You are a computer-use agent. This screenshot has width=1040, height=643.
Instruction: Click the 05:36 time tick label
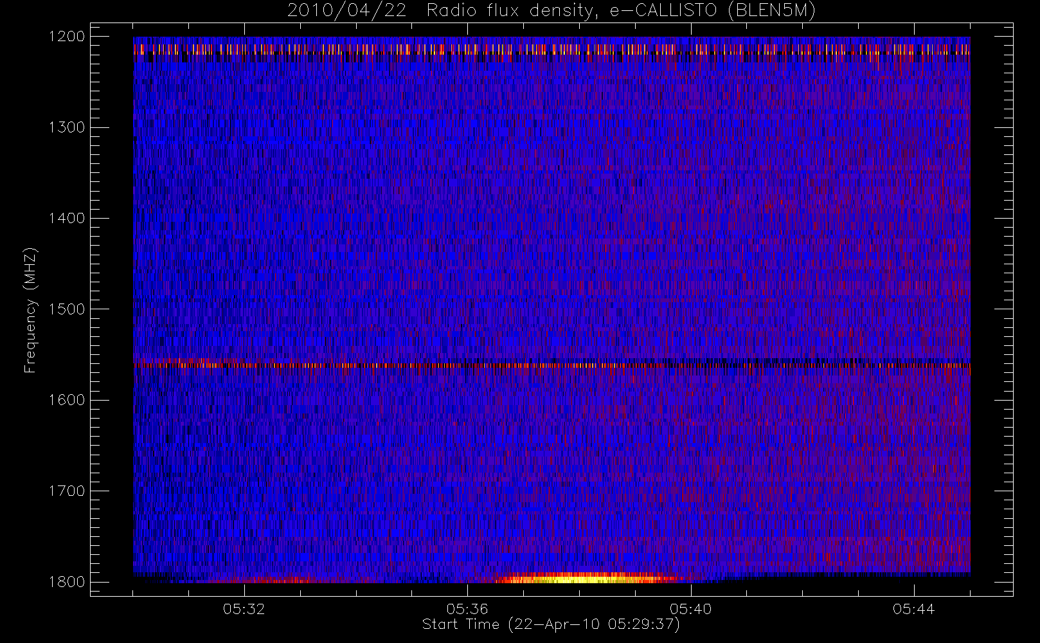tap(467, 609)
